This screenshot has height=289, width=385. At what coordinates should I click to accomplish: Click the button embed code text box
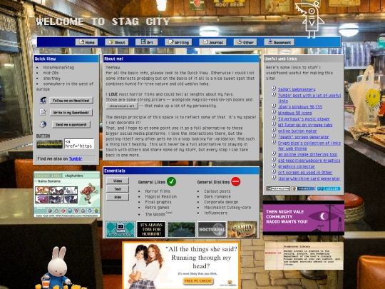pos(79,143)
